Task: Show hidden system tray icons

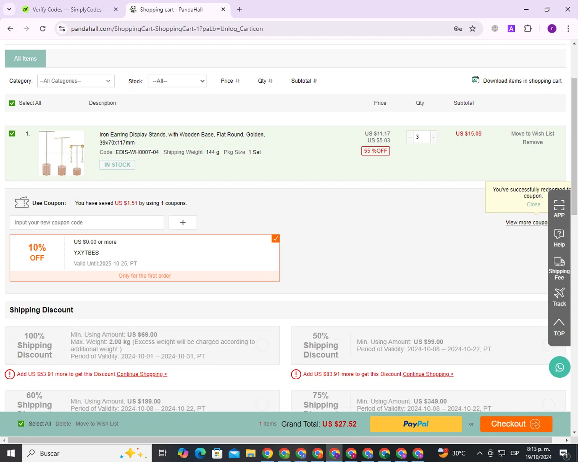Action: point(479,453)
